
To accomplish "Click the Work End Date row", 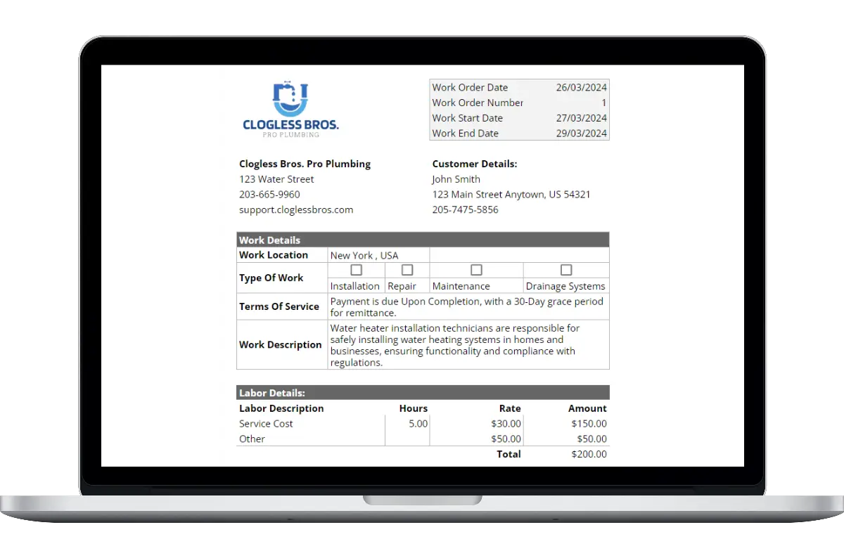I will (x=519, y=133).
